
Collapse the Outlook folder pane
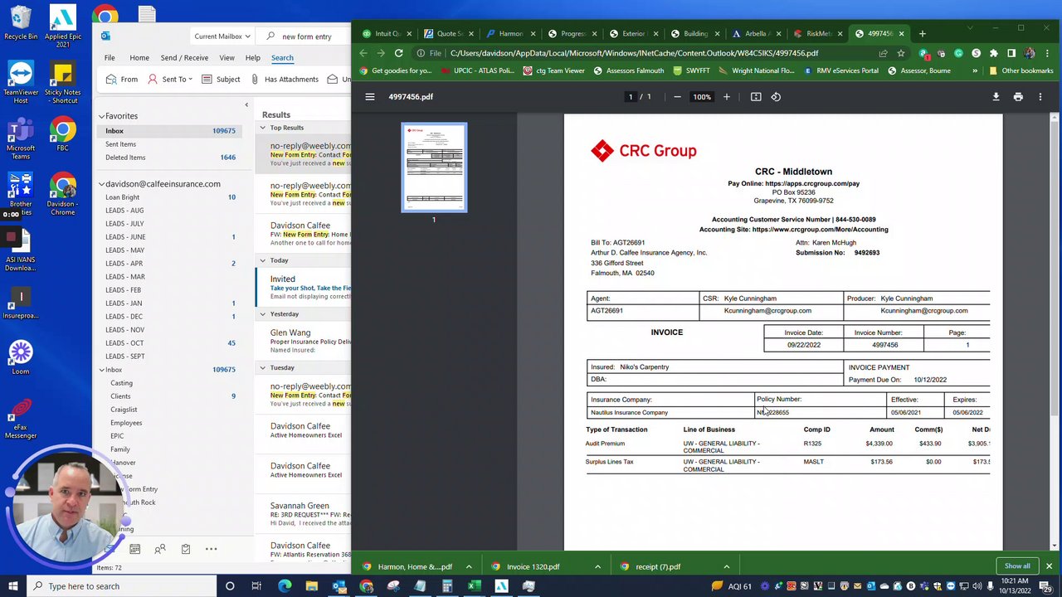(246, 104)
